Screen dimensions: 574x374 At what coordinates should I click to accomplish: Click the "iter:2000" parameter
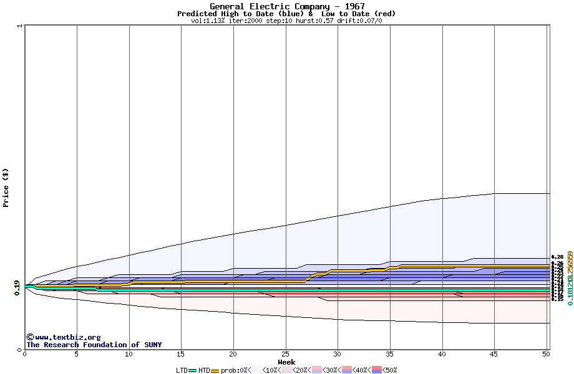click(x=246, y=21)
